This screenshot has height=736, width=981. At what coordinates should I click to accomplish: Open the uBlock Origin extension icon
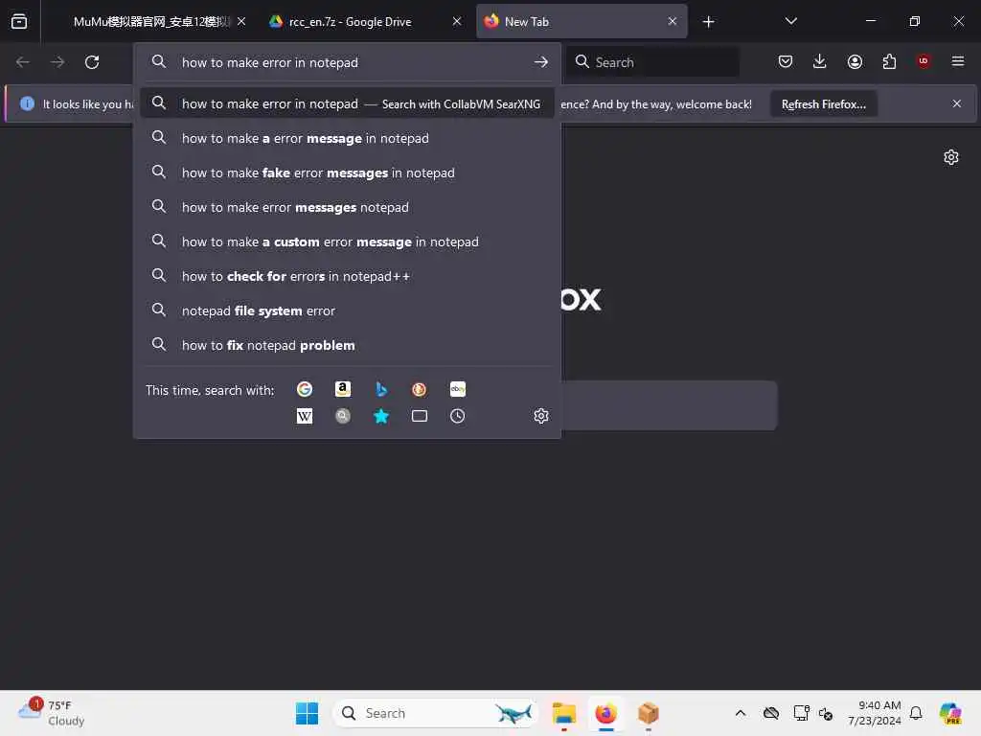(x=924, y=61)
